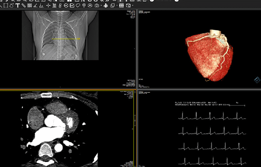Image resolution: width=261 pixels, height=167 pixels.
Task: Click the hexagon tool icon
Action: coord(90,6)
